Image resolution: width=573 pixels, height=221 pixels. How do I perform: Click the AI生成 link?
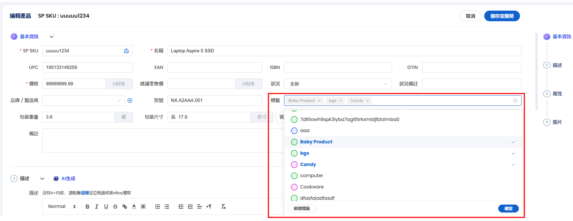coord(68,178)
